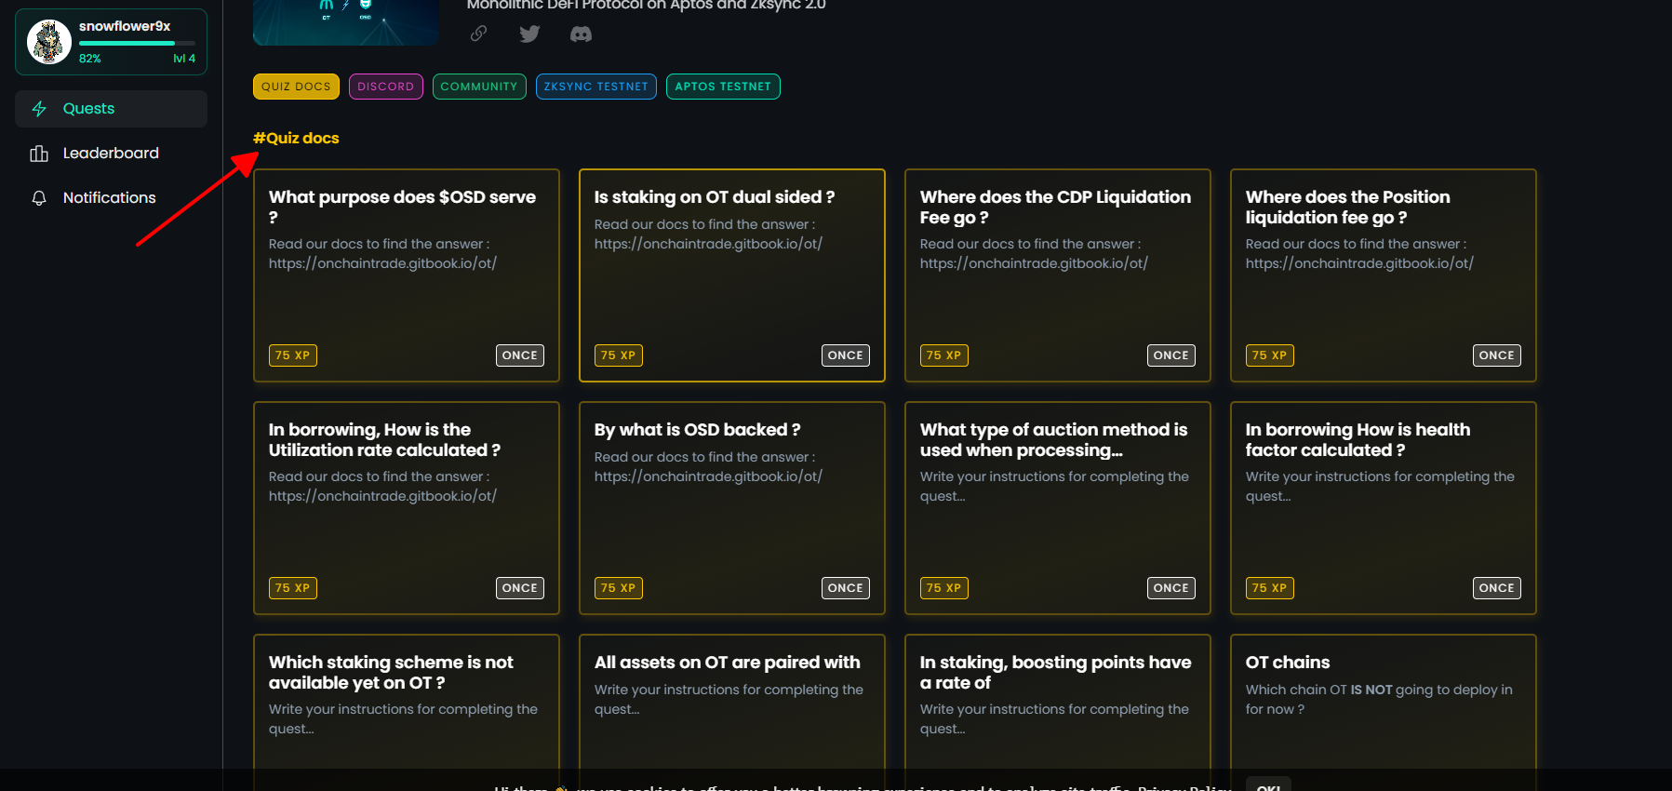
Task: Open the Leaderboard sidebar item
Action: (111, 154)
